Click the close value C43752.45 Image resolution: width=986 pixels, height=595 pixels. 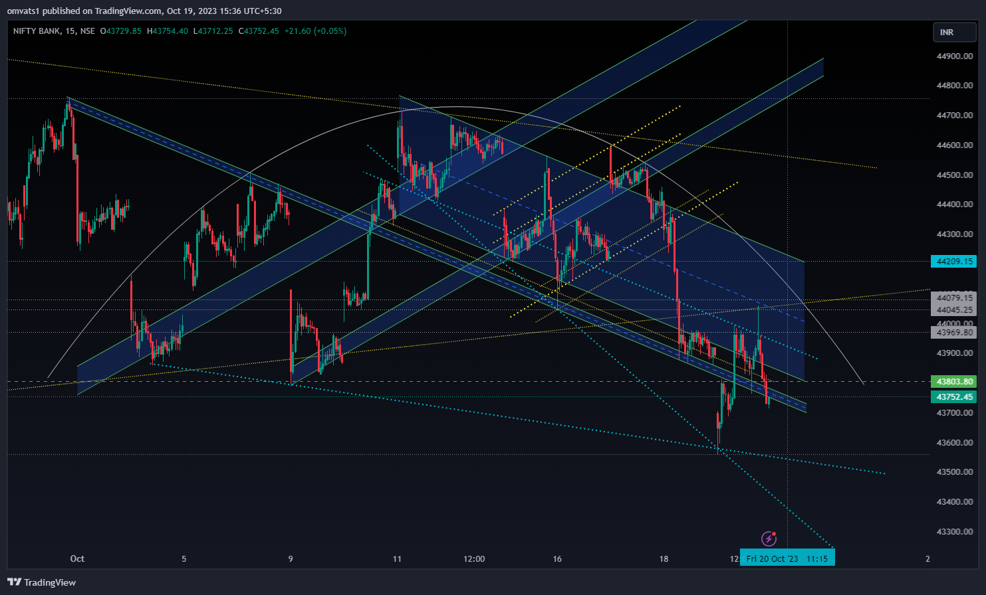point(259,31)
